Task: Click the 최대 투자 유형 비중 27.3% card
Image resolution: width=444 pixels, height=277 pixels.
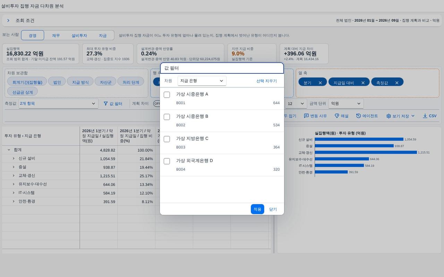Action: (x=108, y=54)
